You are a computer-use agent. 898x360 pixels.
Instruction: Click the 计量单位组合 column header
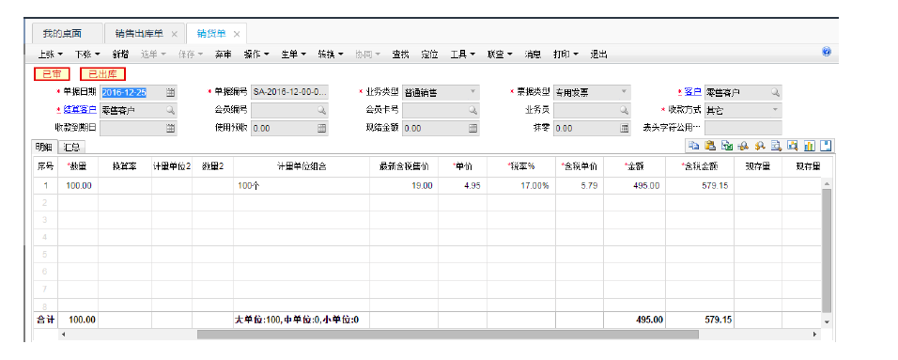tap(302, 166)
